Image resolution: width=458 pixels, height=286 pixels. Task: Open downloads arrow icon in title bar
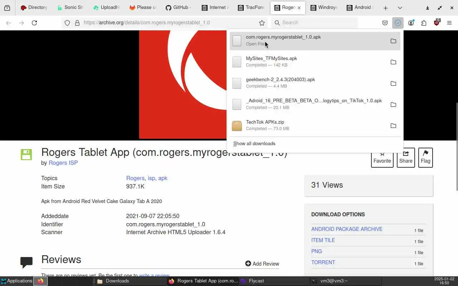(427, 8)
